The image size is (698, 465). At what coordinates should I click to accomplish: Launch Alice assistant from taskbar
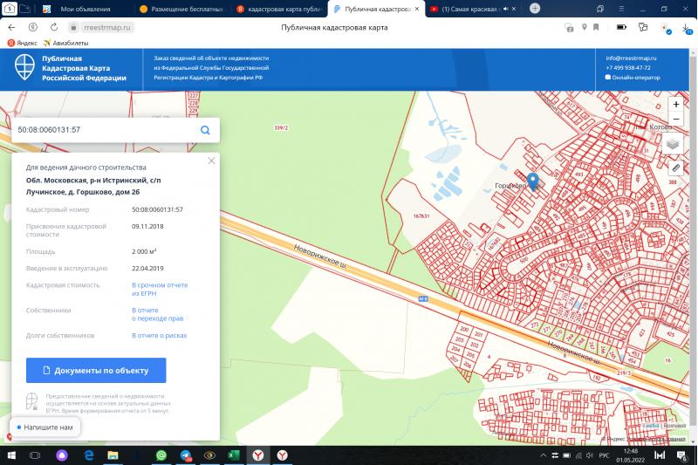point(62,455)
